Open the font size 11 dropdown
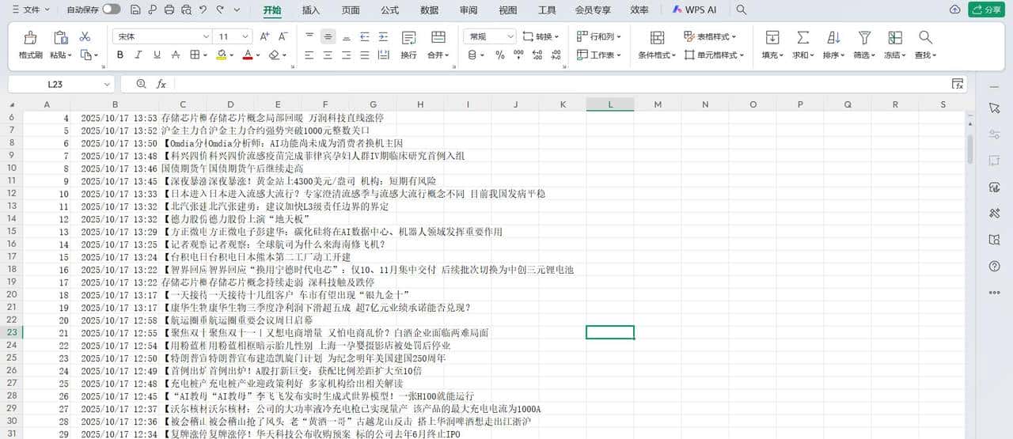 [x=245, y=36]
